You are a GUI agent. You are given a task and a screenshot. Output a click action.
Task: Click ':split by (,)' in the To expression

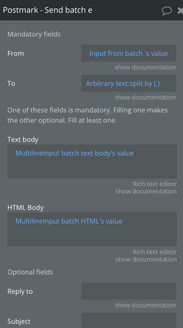point(137,84)
